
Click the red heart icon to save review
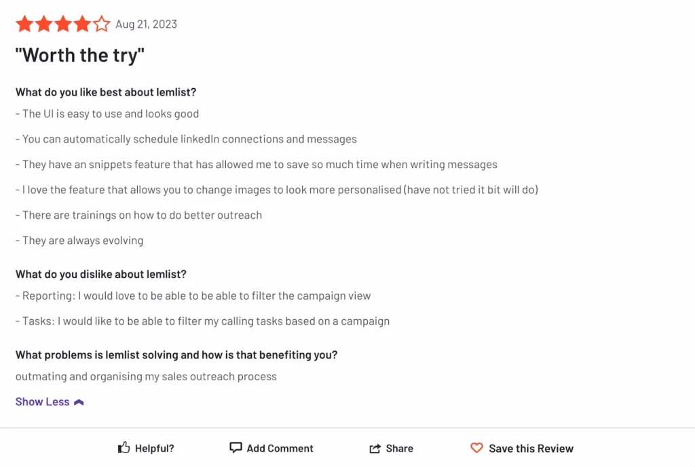pos(477,447)
